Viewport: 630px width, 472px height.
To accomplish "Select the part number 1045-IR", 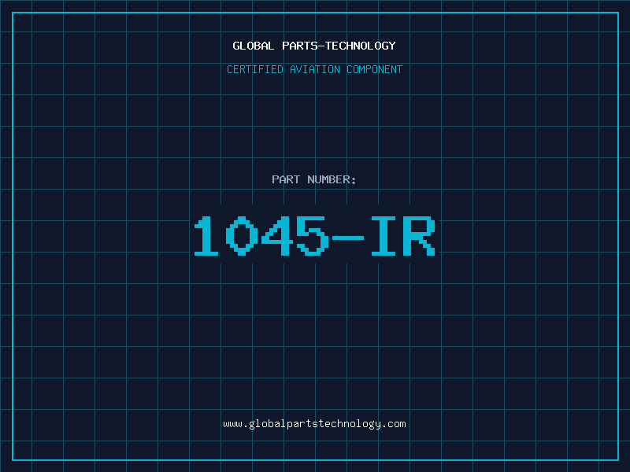I will pos(314,236).
